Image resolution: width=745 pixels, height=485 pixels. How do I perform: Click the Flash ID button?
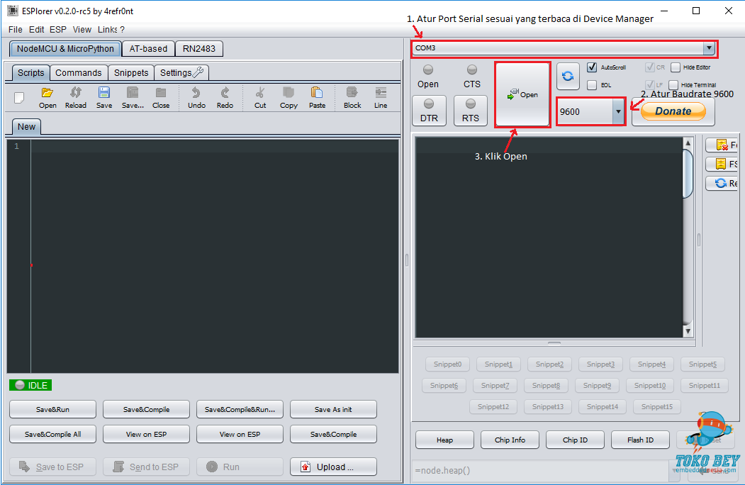(640, 440)
